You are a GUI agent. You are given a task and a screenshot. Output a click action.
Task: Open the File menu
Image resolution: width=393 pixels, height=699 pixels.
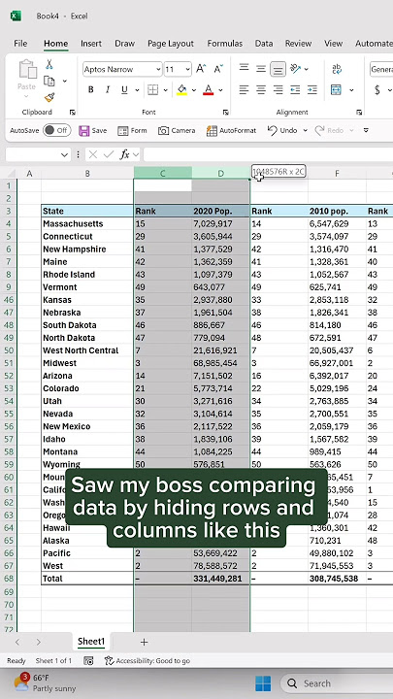[x=20, y=44]
